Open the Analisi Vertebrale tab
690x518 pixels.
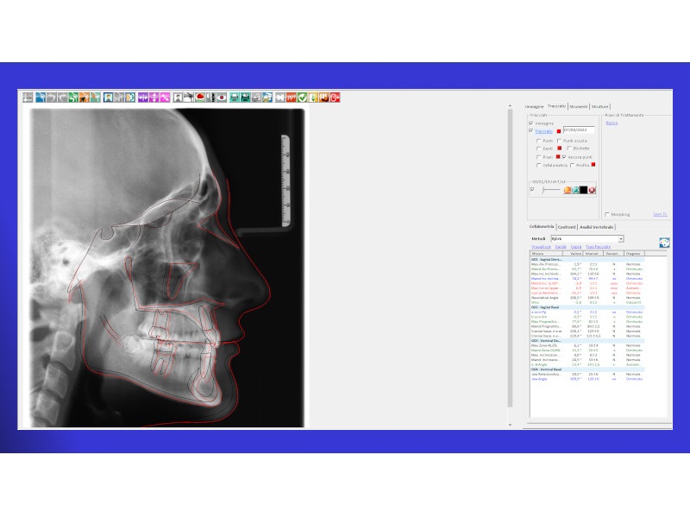coord(596,227)
